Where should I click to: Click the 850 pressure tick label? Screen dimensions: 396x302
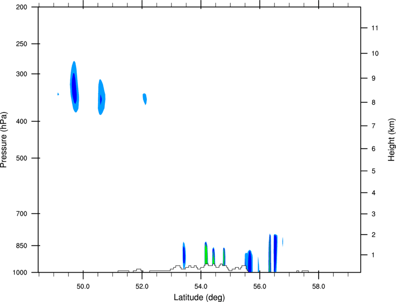pos(21,246)
